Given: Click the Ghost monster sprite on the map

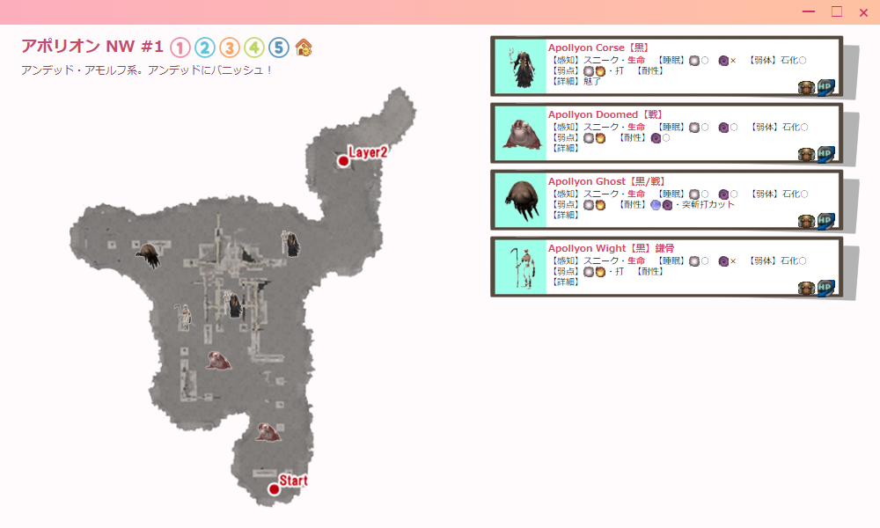Looking at the screenshot, I should click(148, 255).
